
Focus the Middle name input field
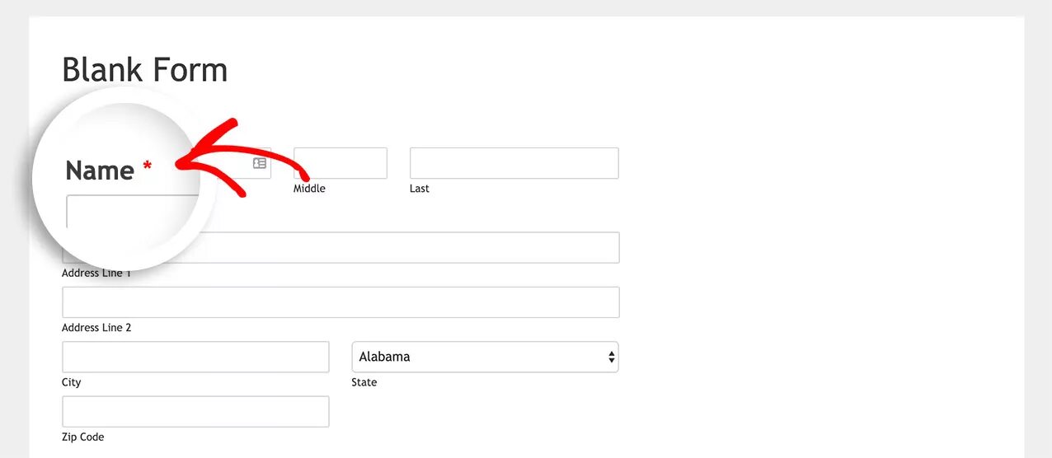click(x=340, y=163)
